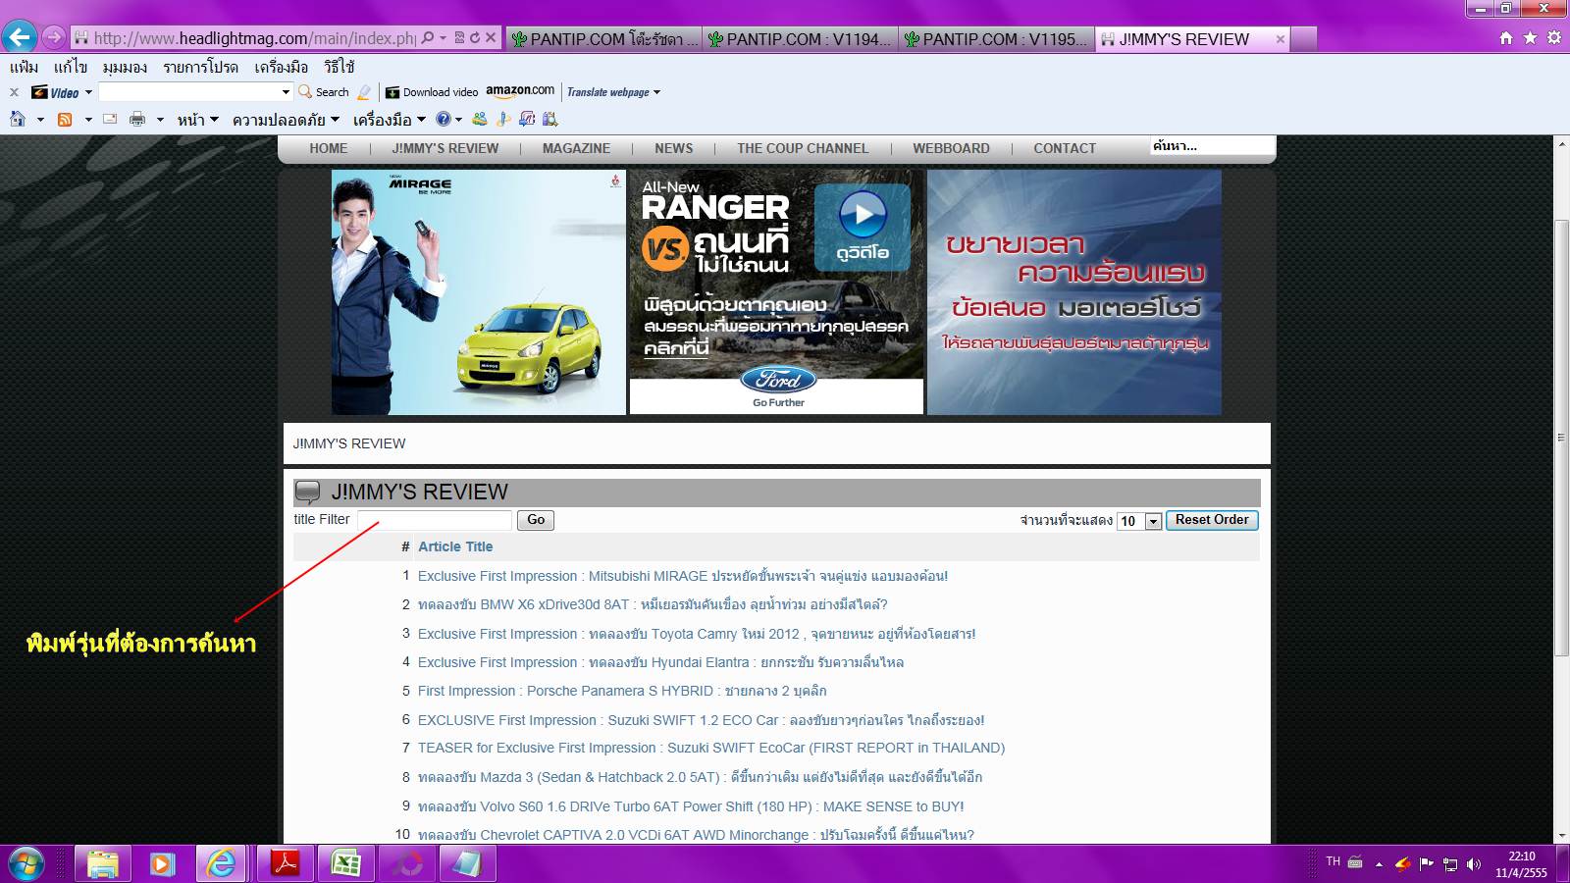
Task: Click the page vertical scrollbar
Action: [1561, 439]
